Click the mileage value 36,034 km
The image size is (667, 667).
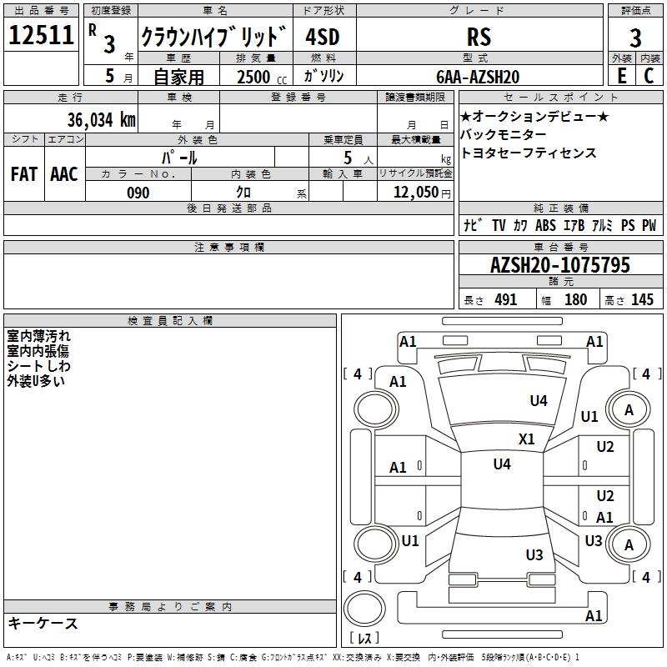pyautogui.click(x=102, y=120)
